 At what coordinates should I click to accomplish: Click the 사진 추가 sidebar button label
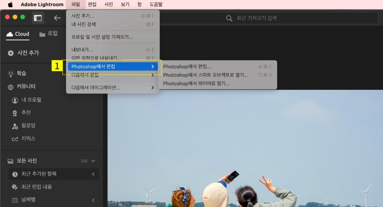(28, 53)
